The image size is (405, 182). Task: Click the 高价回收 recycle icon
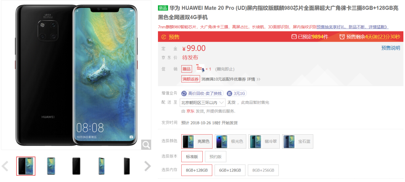click(184, 94)
